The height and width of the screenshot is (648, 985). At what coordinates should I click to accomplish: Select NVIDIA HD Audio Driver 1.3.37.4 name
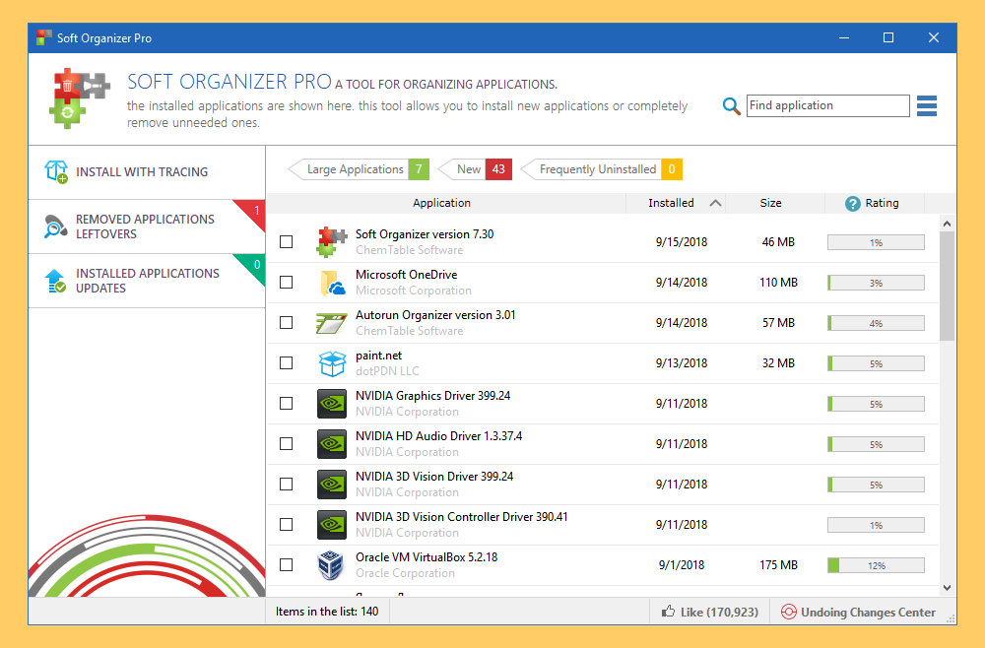438,435
